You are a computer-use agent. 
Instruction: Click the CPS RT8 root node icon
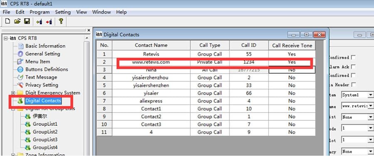pos(13,38)
